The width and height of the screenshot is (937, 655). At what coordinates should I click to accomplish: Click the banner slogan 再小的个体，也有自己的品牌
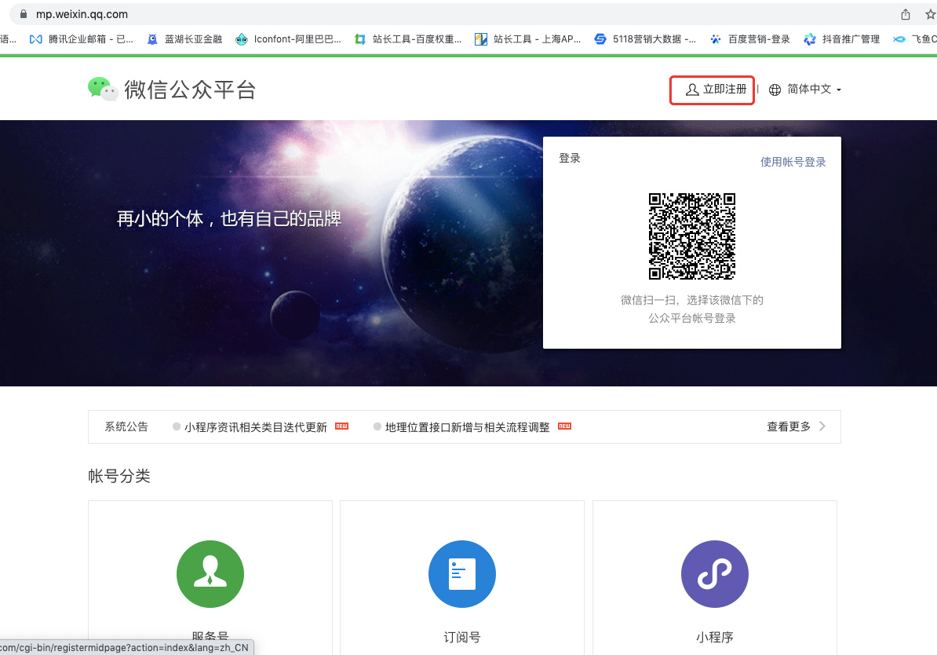coord(229,219)
